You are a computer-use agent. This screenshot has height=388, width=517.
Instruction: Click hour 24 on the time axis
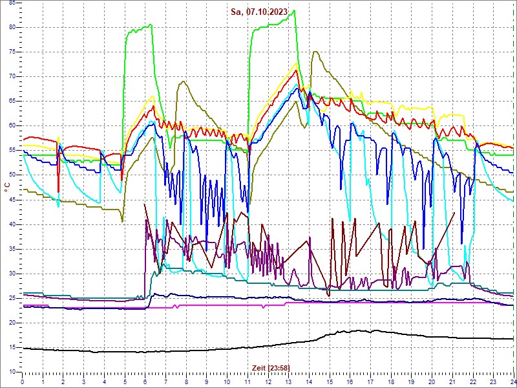(513, 382)
